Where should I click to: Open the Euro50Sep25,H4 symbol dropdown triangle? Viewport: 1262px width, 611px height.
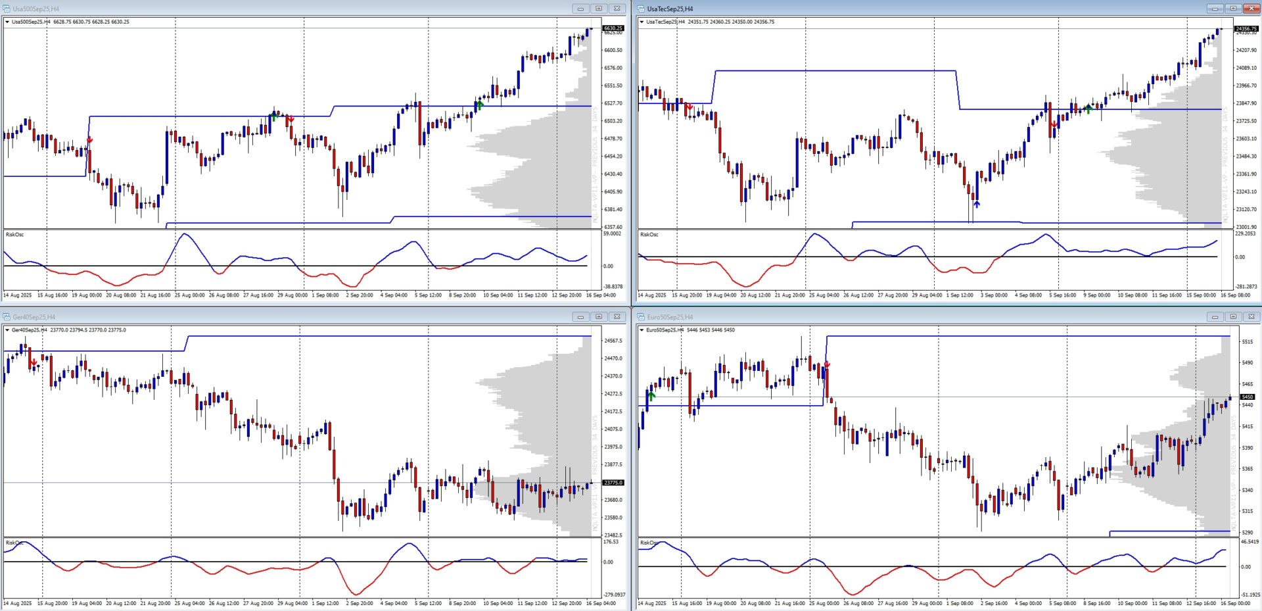642,330
